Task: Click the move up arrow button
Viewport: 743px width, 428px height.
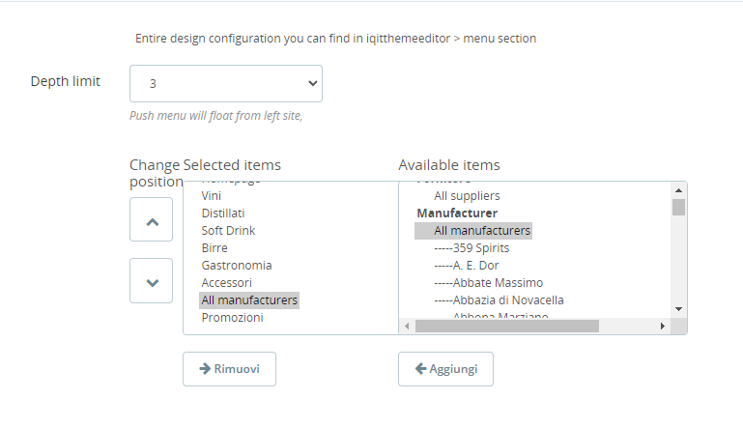Action: pyautogui.click(x=151, y=219)
